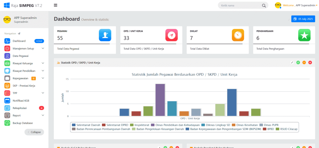
Task: Expand the Kepegawaian submenu
Action: point(43,78)
